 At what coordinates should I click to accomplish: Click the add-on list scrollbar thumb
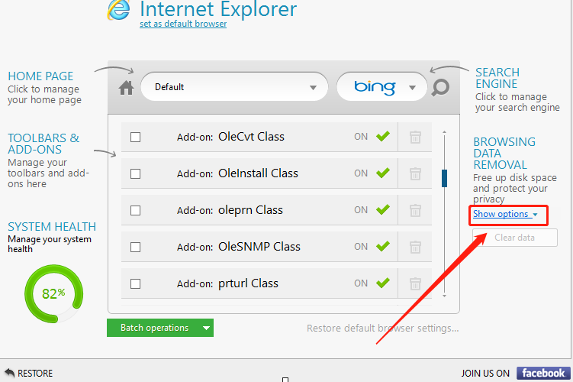click(444, 178)
